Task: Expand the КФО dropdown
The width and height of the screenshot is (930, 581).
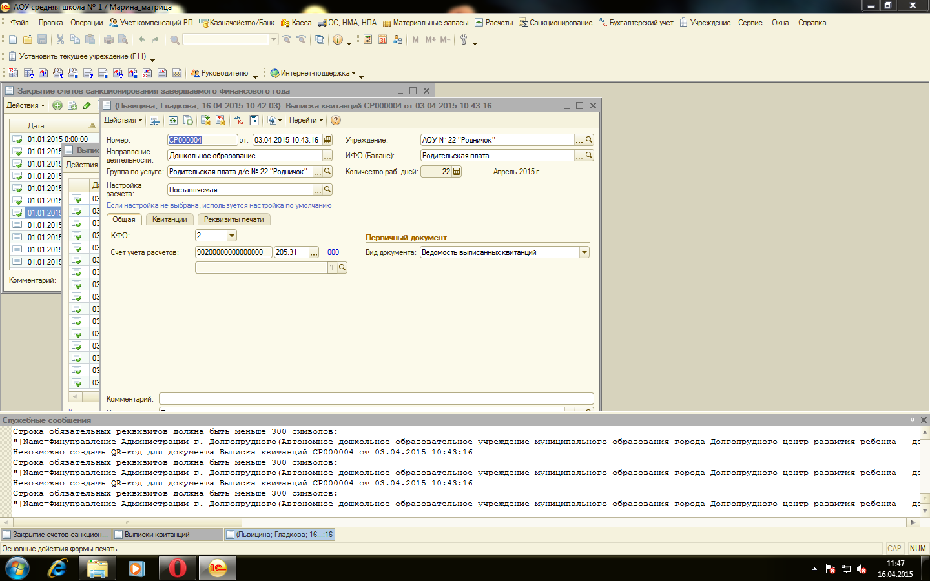Action: tap(232, 236)
